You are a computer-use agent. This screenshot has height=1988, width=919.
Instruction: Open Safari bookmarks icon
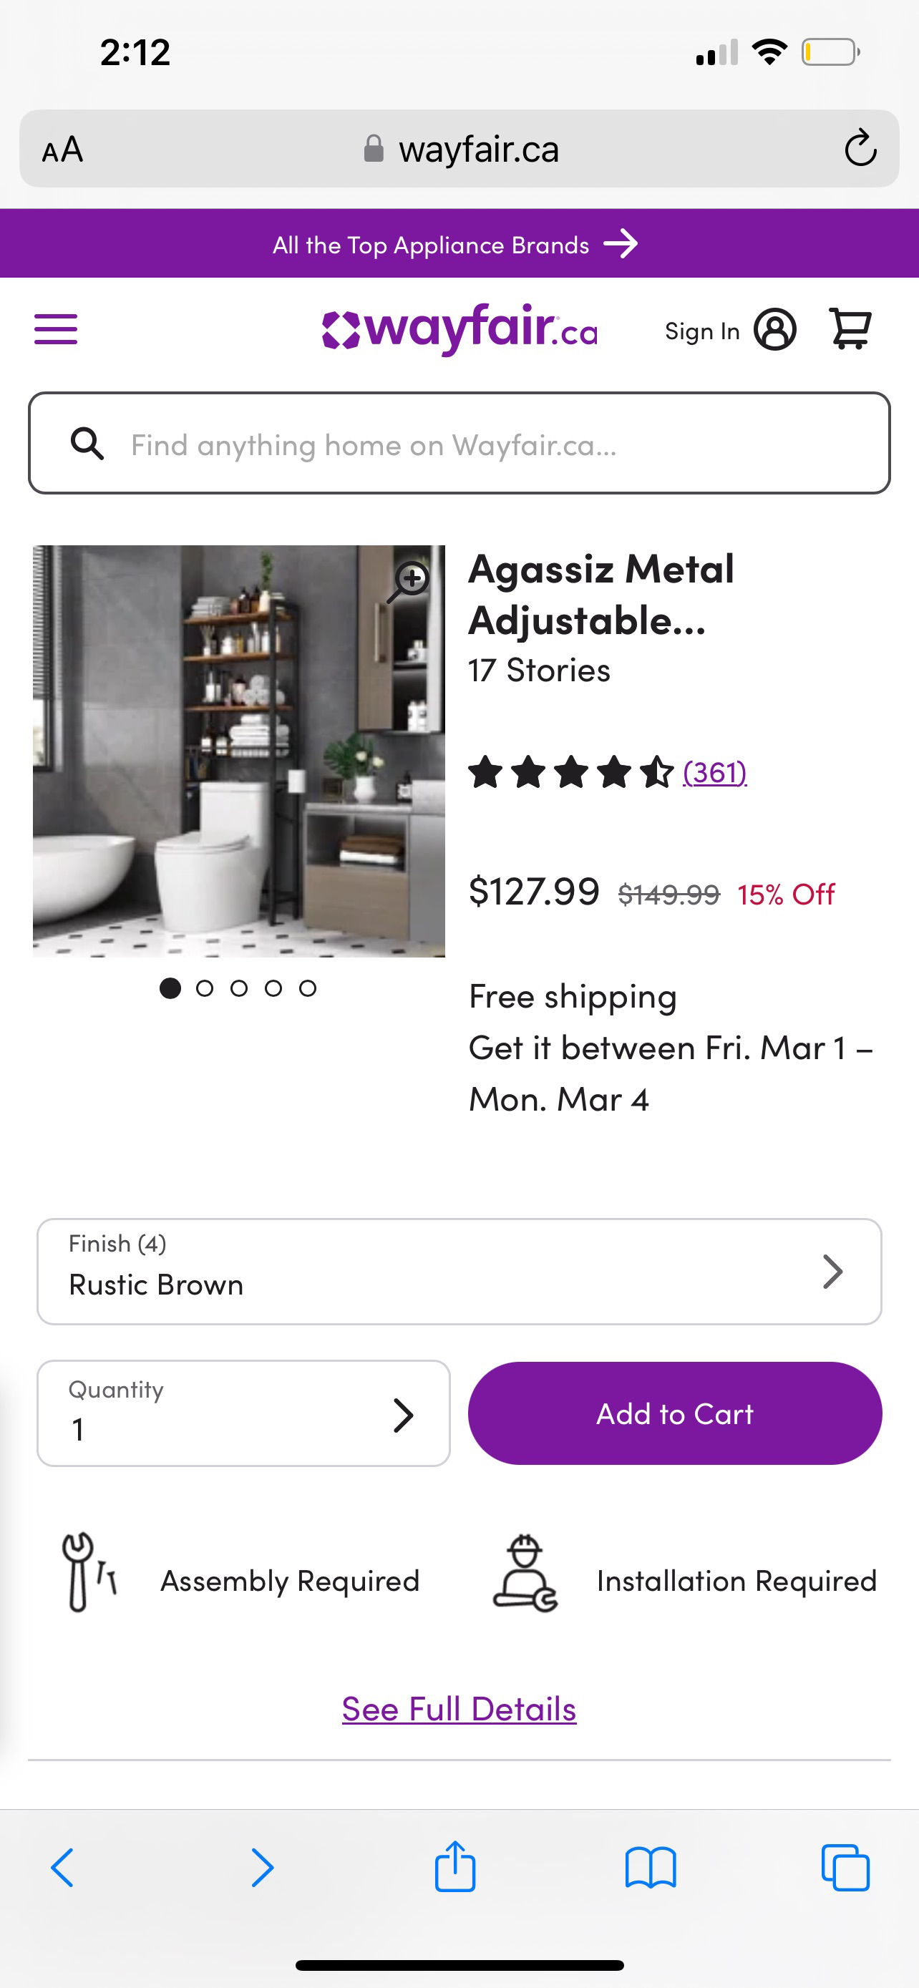651,1868
